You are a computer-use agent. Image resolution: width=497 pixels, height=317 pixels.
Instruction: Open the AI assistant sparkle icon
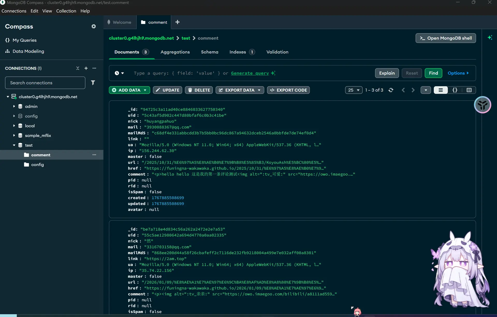(490, 38)
